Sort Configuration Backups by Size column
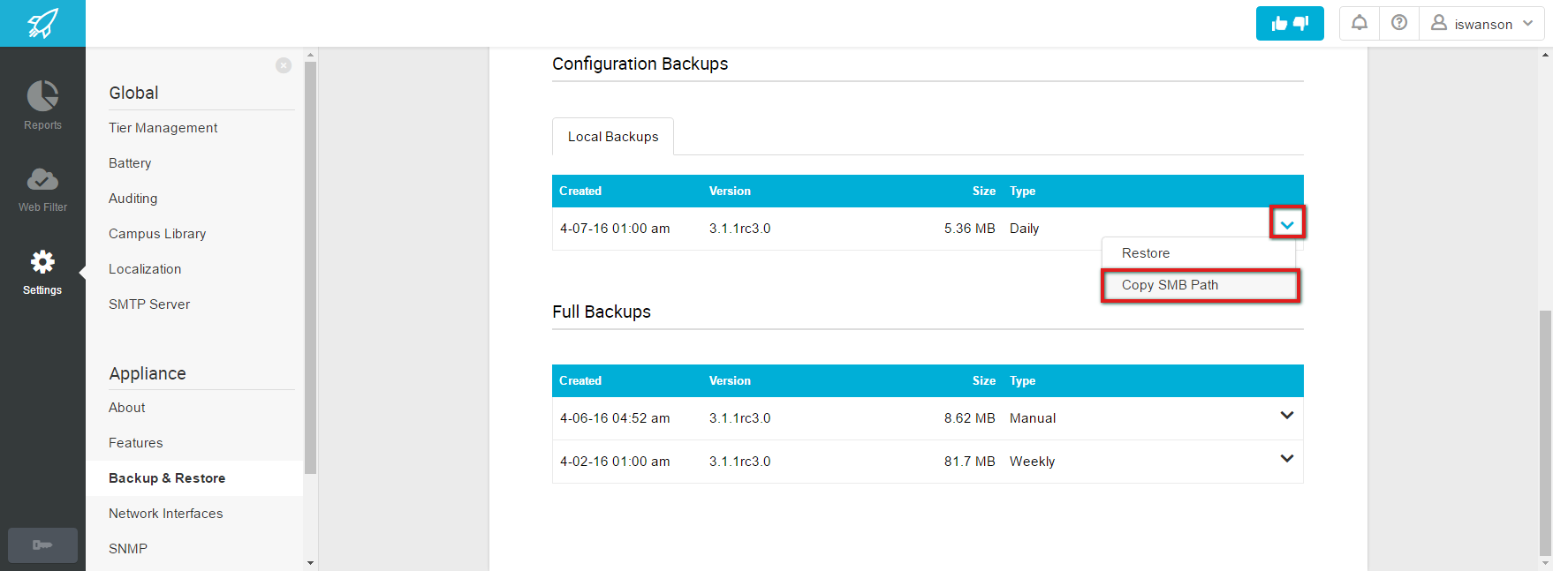 [x=984, y=192]
